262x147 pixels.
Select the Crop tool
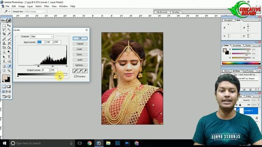(x=4, y=34)
